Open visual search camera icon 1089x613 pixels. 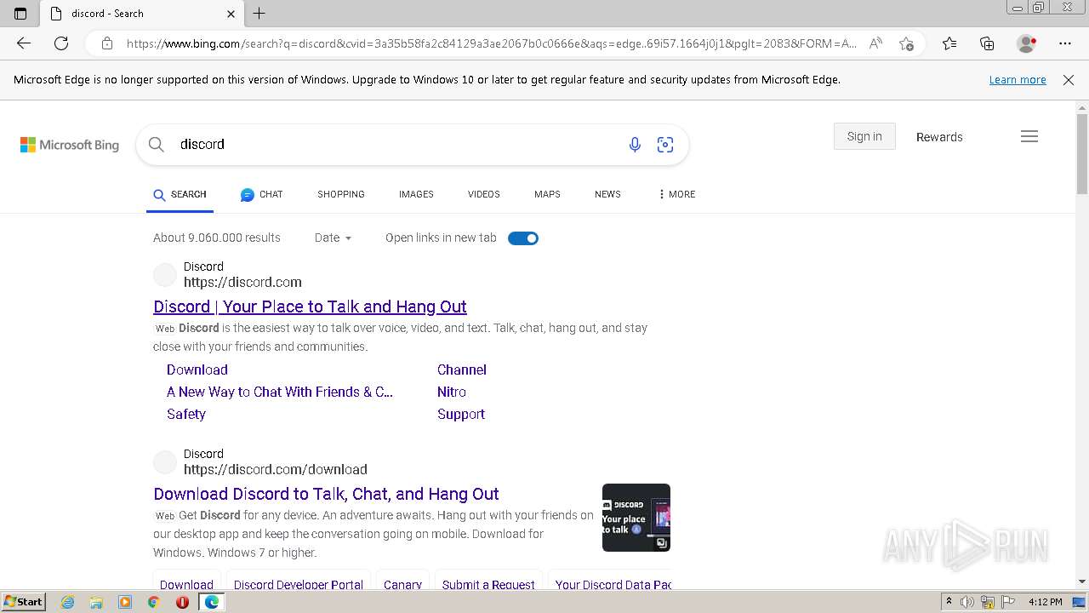point(665,145)
